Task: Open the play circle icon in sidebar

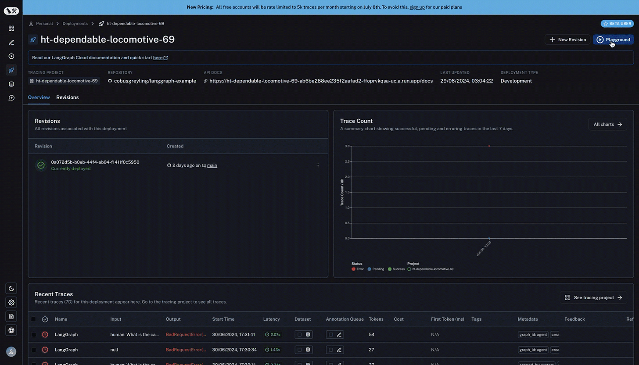Action: [x=11, y=56]
